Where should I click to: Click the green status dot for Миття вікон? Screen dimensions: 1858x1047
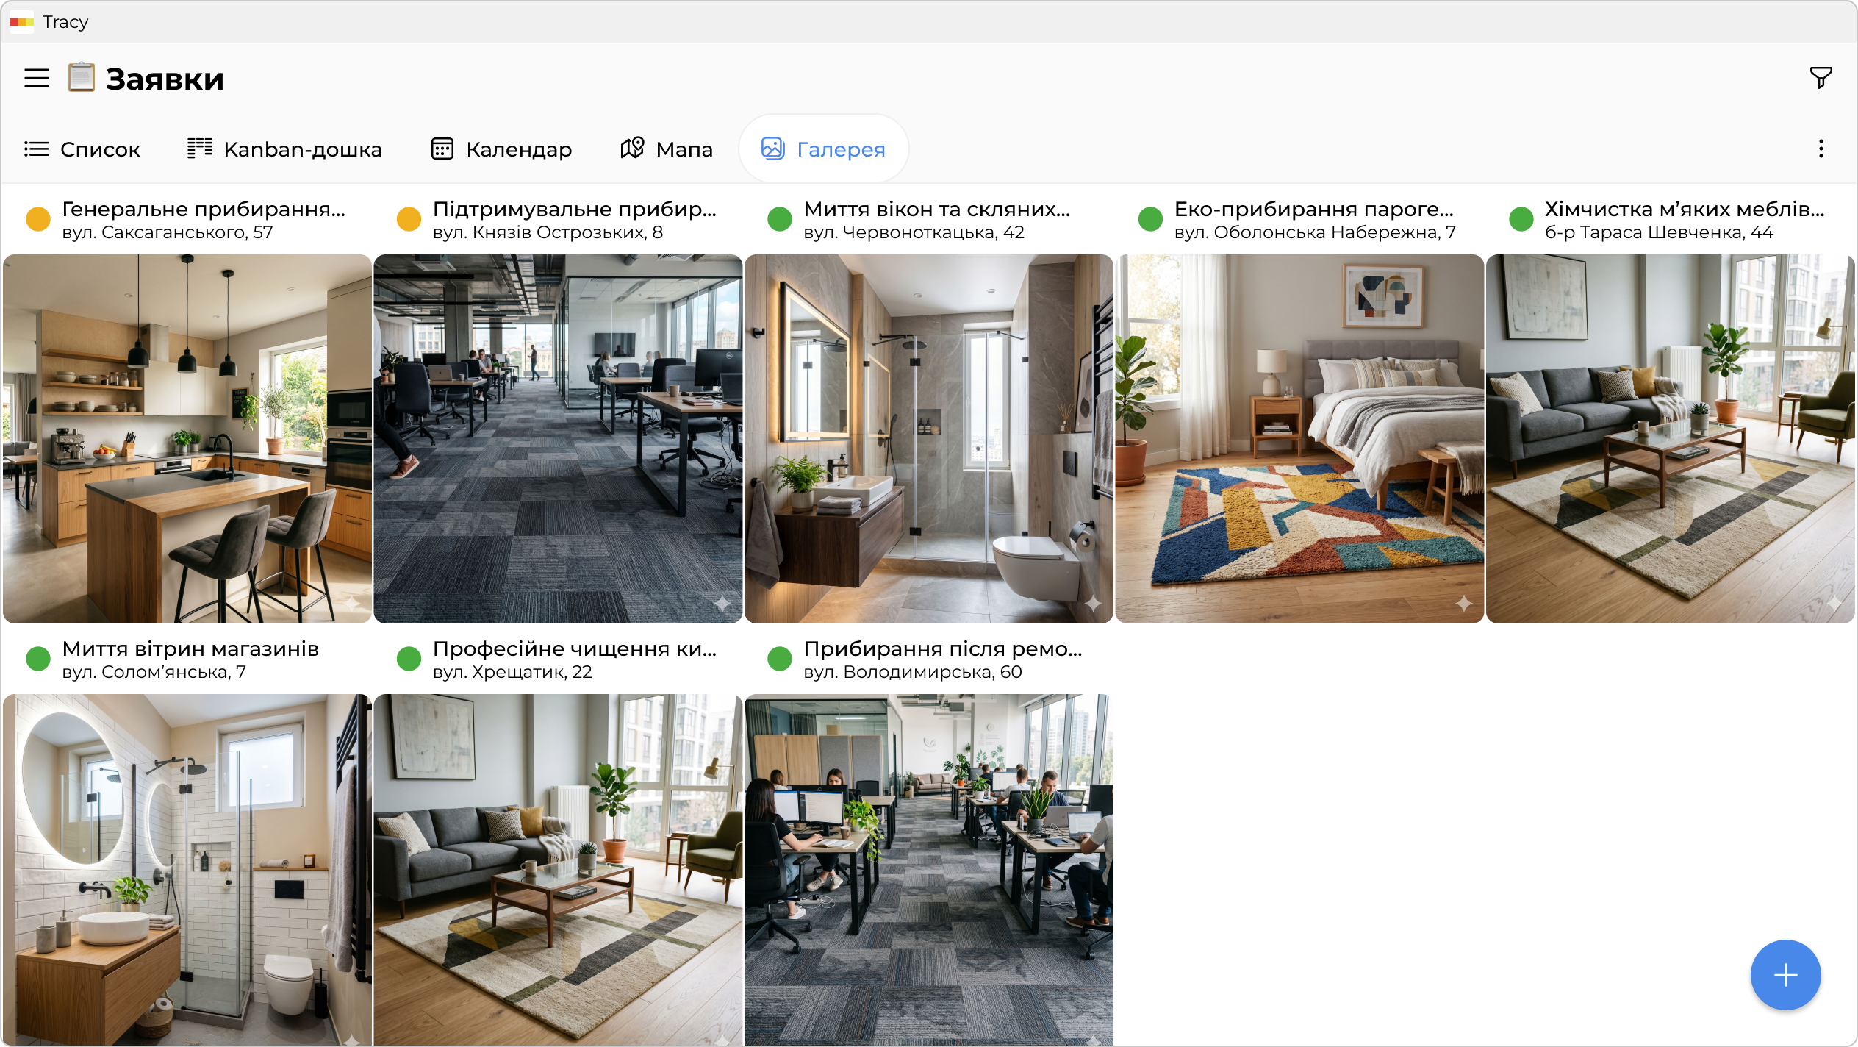click(779, 218)
